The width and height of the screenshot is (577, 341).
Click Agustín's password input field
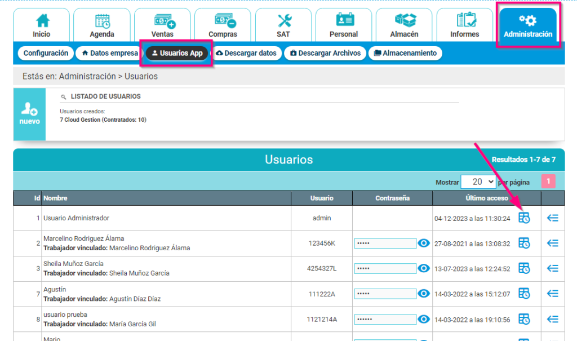pyautogui.click(x=385, y=293)
